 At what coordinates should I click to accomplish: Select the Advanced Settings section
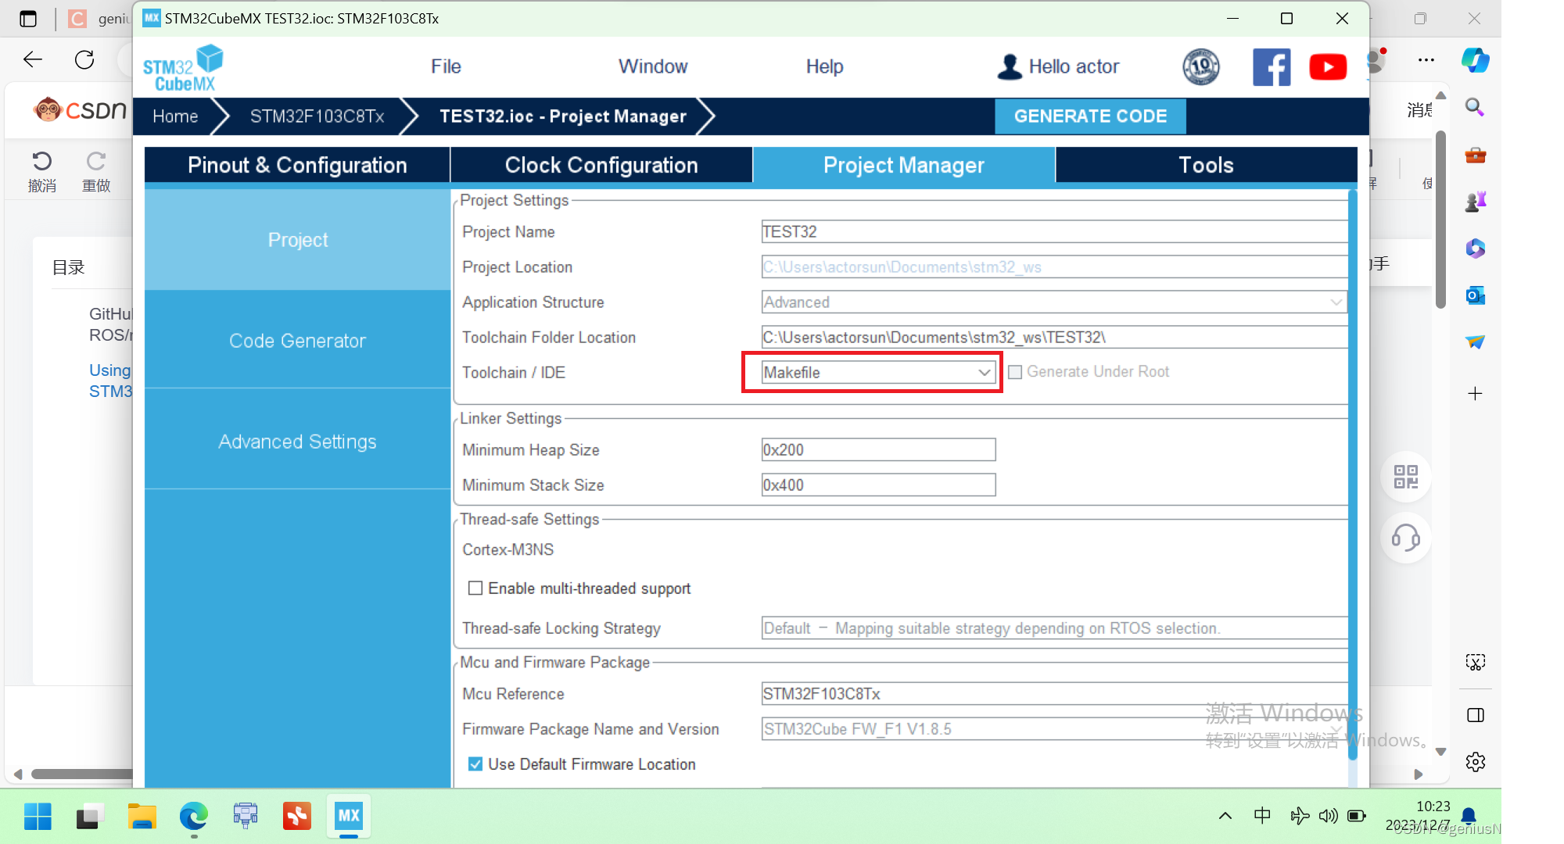296,441
